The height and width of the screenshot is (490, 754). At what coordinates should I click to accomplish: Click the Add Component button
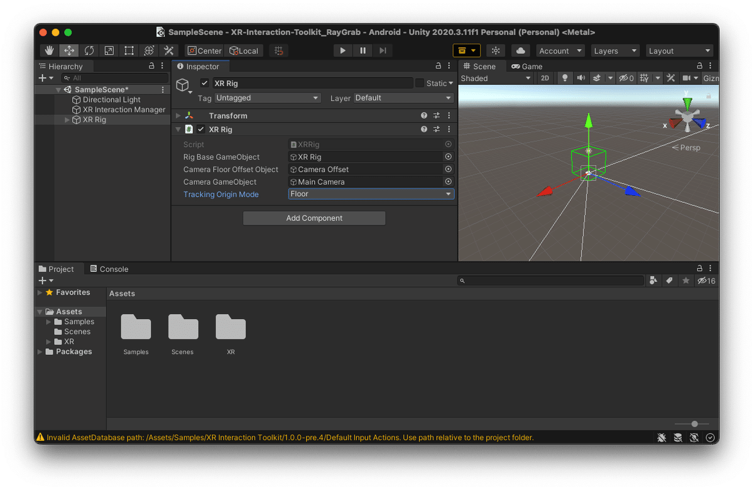pyautogui.click(x=314, y=218)
